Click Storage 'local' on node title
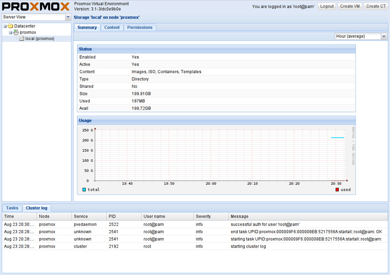This screenshot has width=390, height=275. coord(106,18)
